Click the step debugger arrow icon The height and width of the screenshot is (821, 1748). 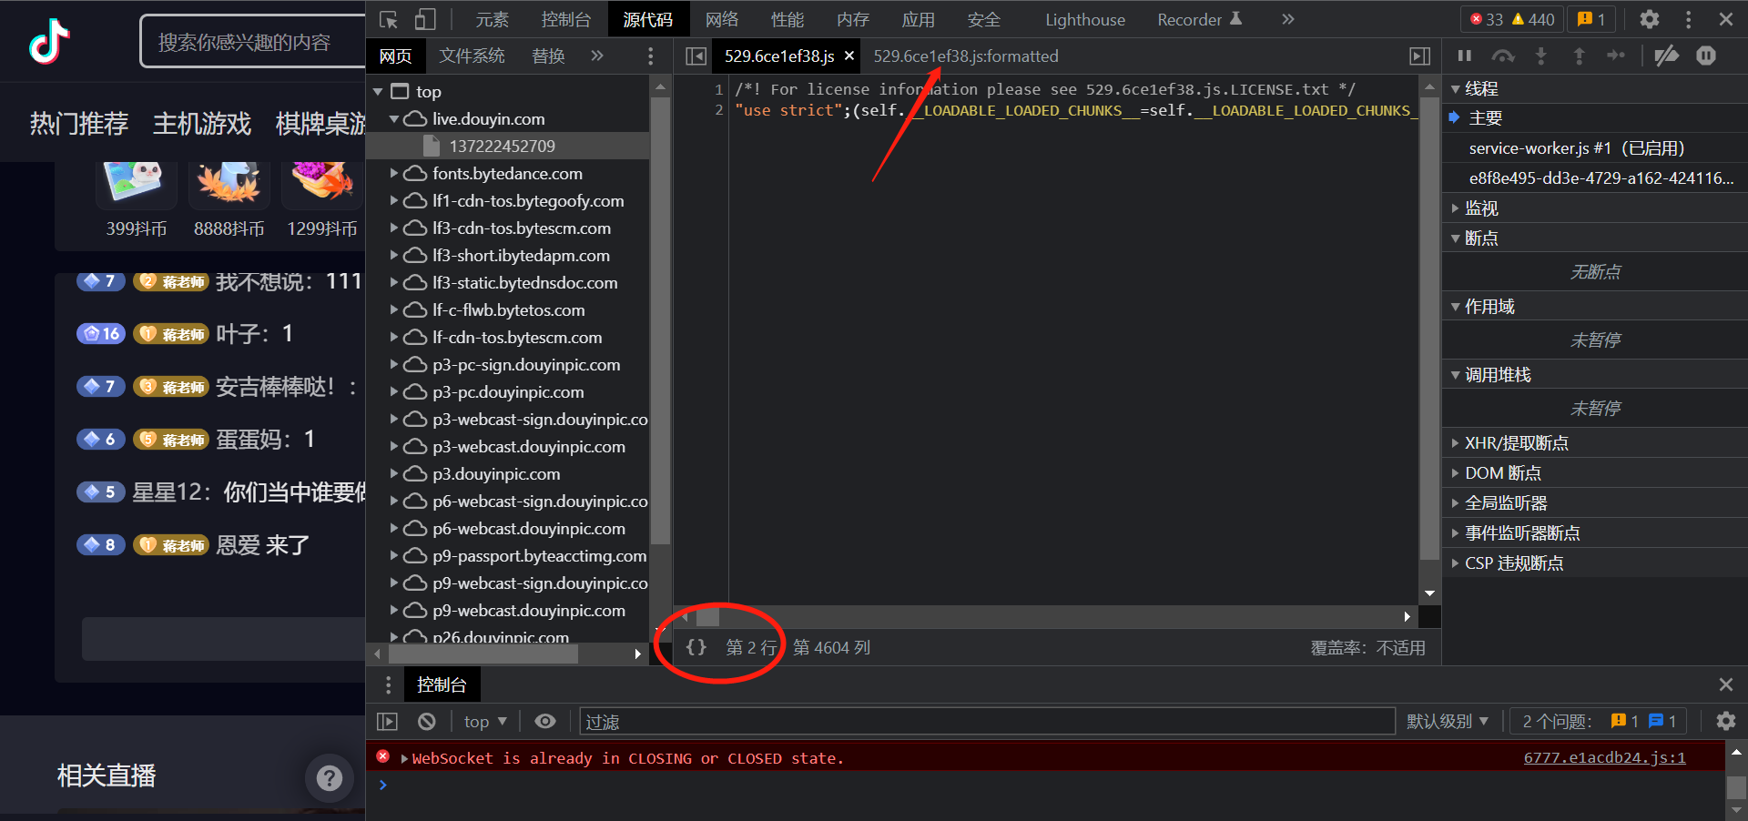[x=1617, y=56]
